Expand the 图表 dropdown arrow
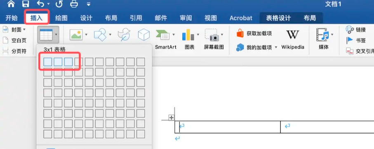 coord(198,35)
